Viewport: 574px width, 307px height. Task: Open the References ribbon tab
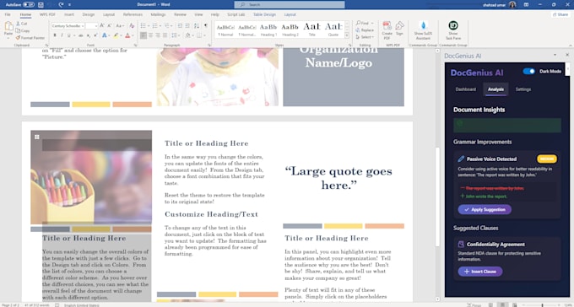coord(133,14)
